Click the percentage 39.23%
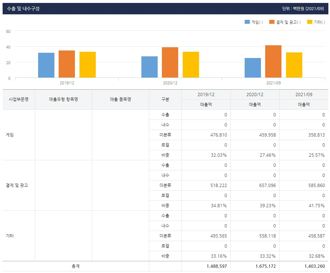Screen dimensions: 330x273 pyautogui.click(x=268, y=206)
